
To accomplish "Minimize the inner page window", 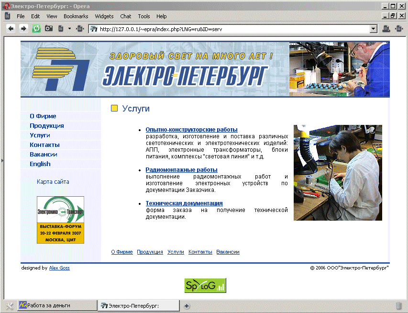I will click(x=386, y=16).
